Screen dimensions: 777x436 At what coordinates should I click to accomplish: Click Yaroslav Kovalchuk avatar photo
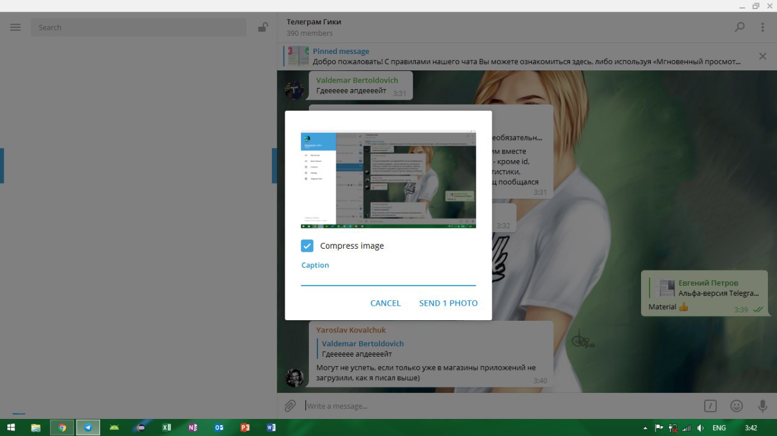294,377
